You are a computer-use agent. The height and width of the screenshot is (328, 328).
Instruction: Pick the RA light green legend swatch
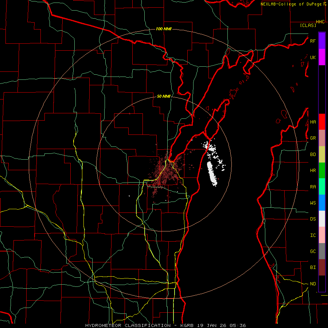tap(322, 187)
